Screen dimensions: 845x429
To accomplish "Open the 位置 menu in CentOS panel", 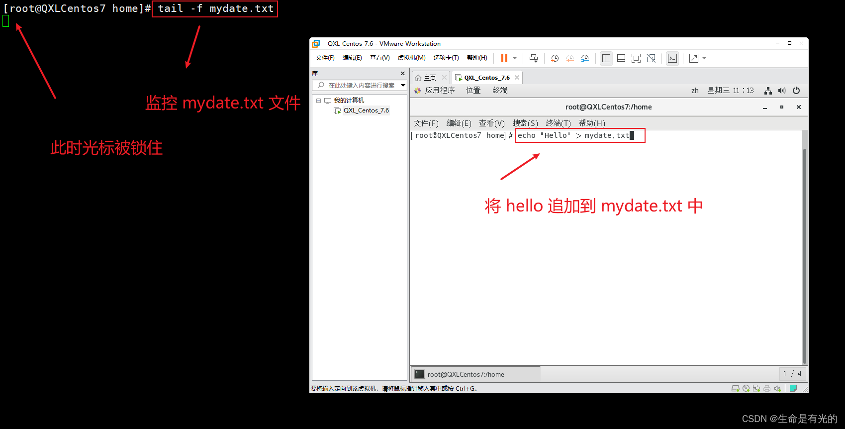I will click(473, 91).
